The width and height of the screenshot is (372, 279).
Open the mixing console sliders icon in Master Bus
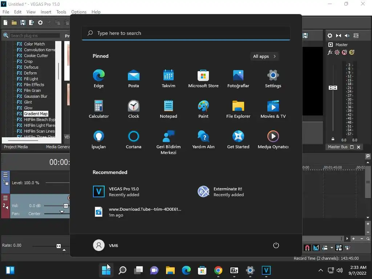[x=356, y=36]
